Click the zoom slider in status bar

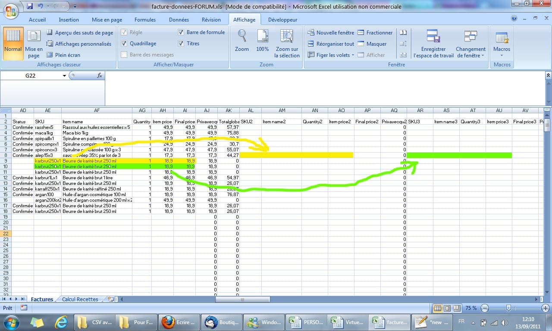click(508, 308)
